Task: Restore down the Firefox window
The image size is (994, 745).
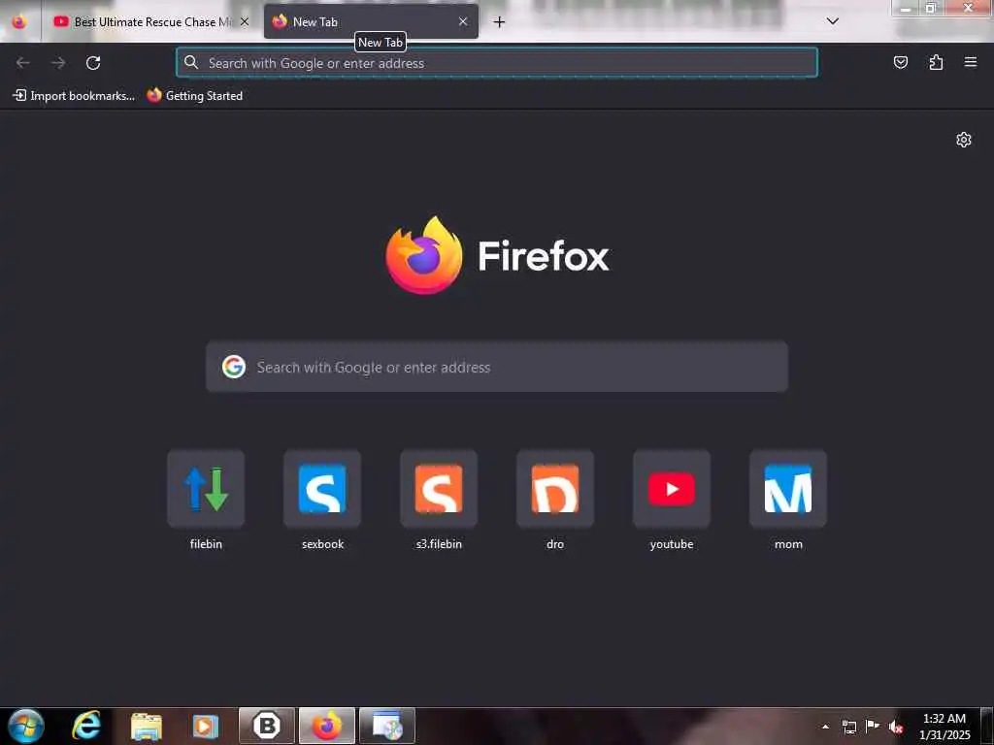Action: 931,8
